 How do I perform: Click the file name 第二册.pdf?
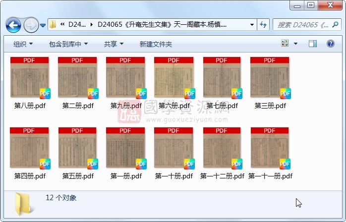click(x=78, y=106)
